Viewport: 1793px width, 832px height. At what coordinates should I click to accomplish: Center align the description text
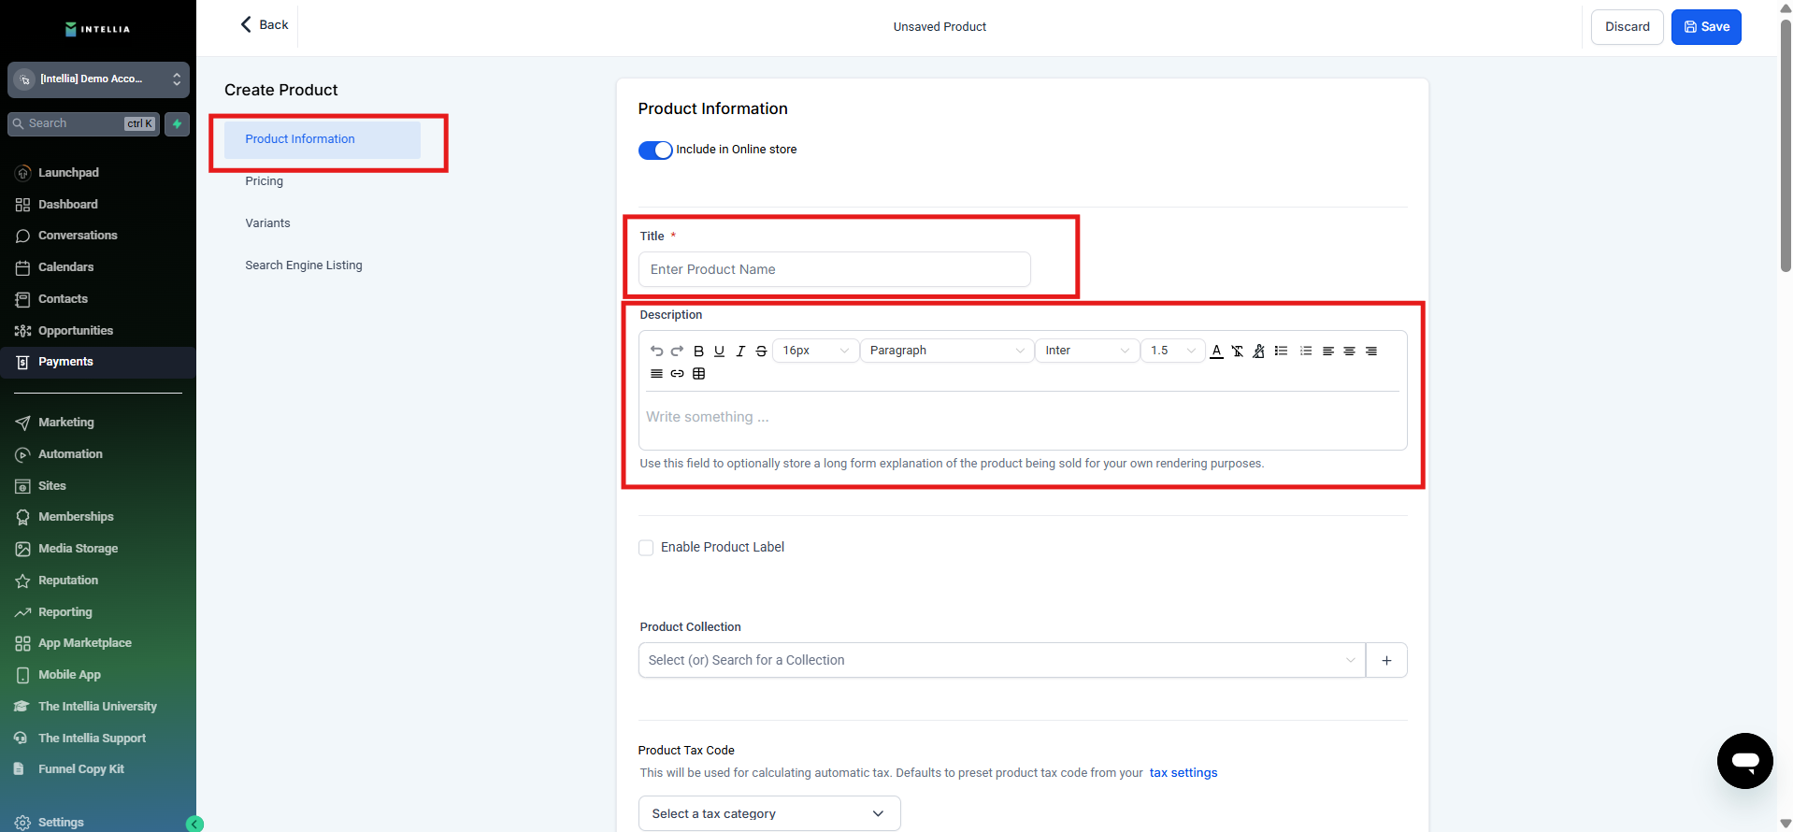pos(1349,351)
